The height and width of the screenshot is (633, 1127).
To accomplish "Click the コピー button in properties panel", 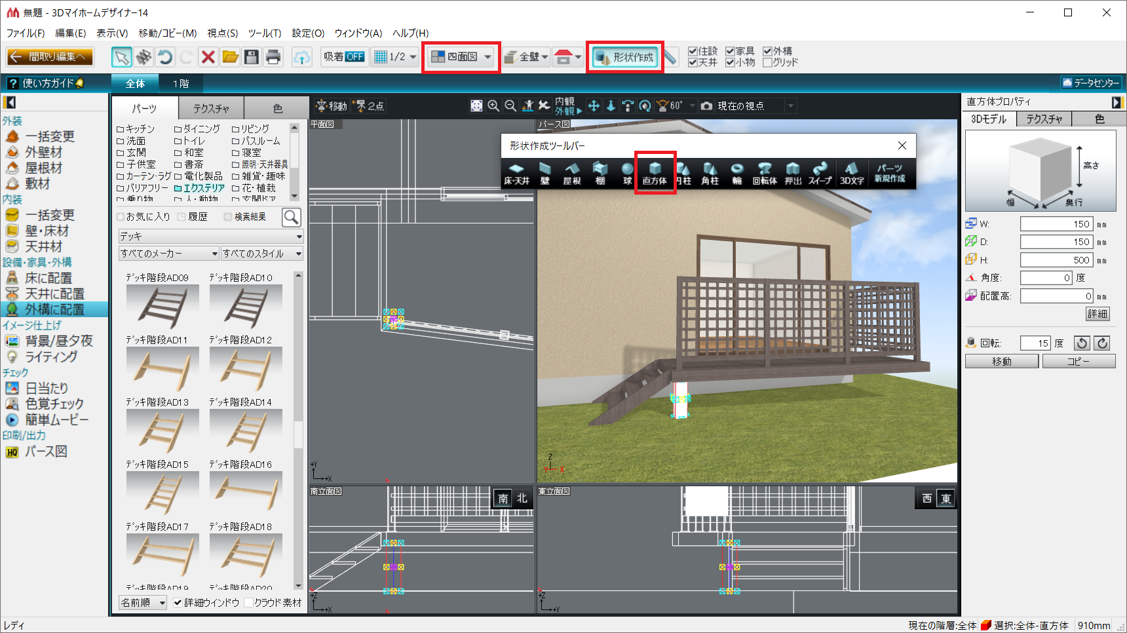I will (x=1078, y=361).
